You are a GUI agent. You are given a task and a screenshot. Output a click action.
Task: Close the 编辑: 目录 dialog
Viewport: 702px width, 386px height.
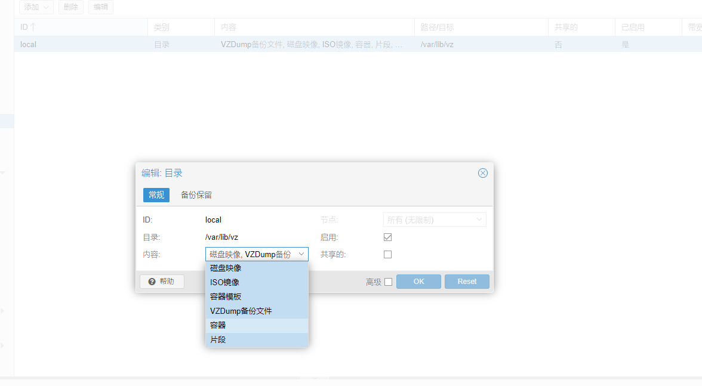click(x=483, y=173)
